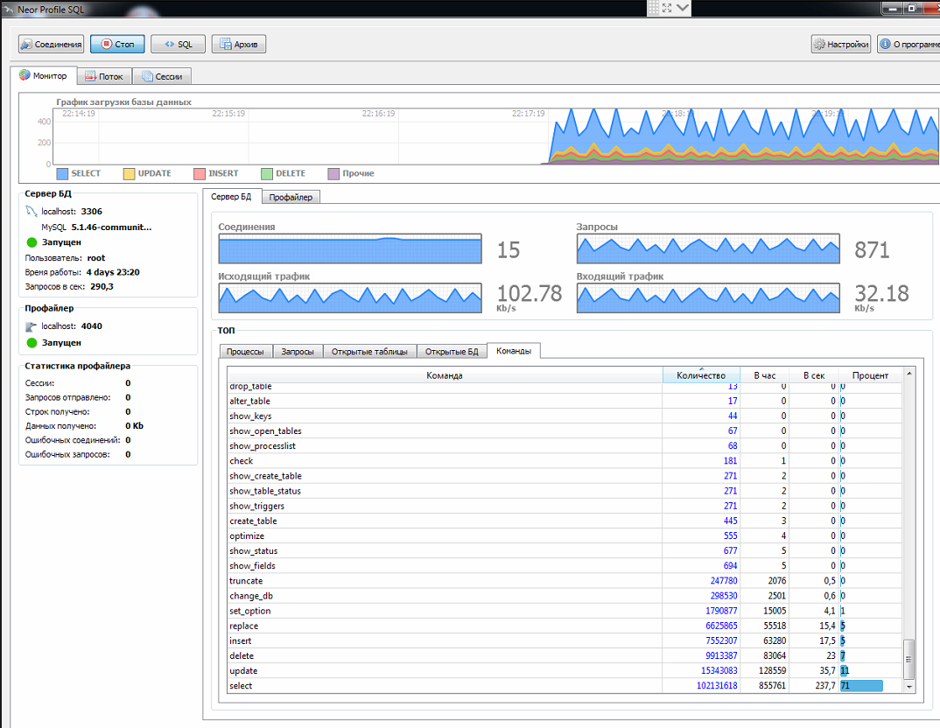Toggle the SELECT legend item on the load graph
Viewport: 940px width, 728px height.
pos(79,173)
